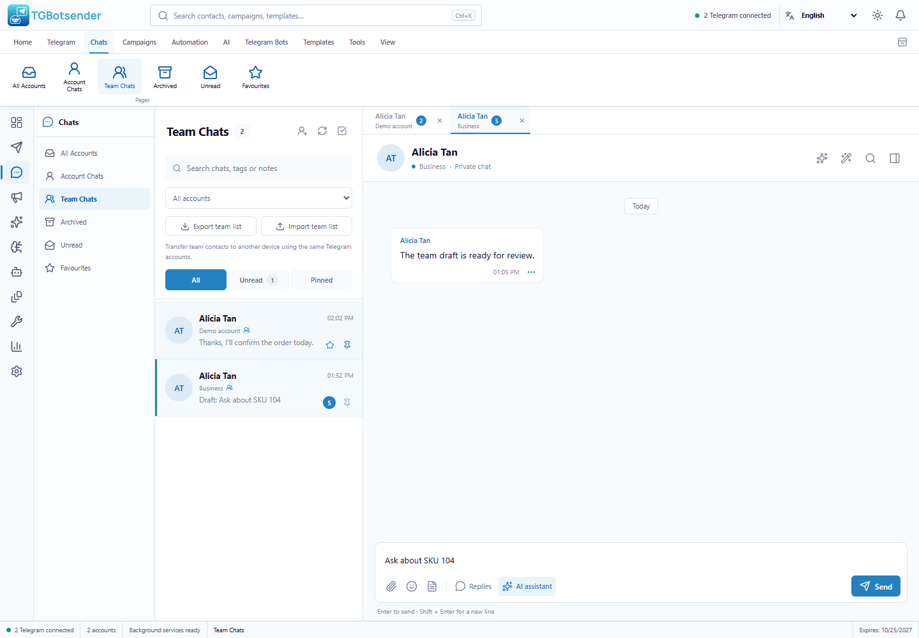Screen dimensions: 919x638
Task: Open the bar chart analytics icon
Action: point(17,346)
